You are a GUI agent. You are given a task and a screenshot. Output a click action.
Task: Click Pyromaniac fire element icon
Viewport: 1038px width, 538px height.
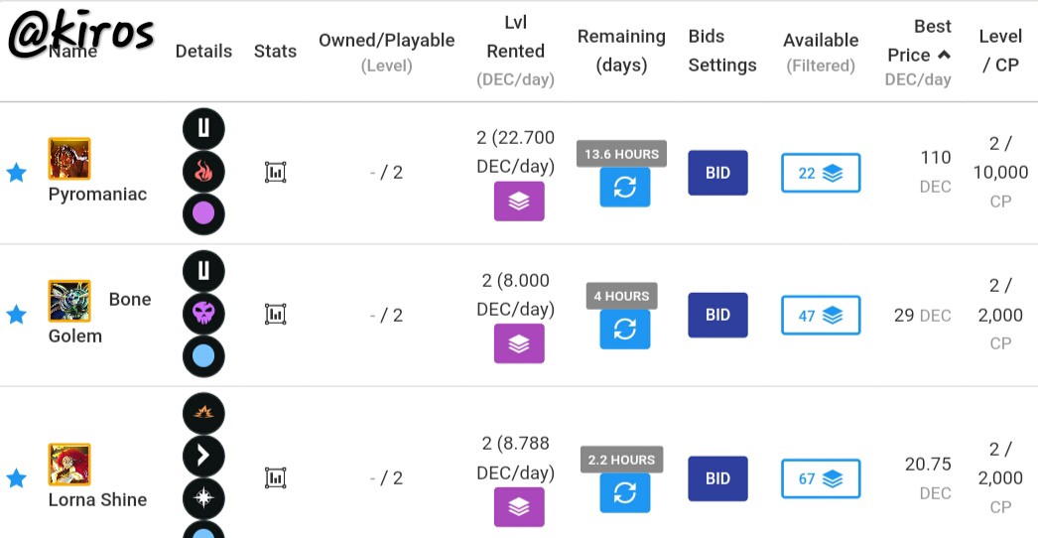(203, 172)
